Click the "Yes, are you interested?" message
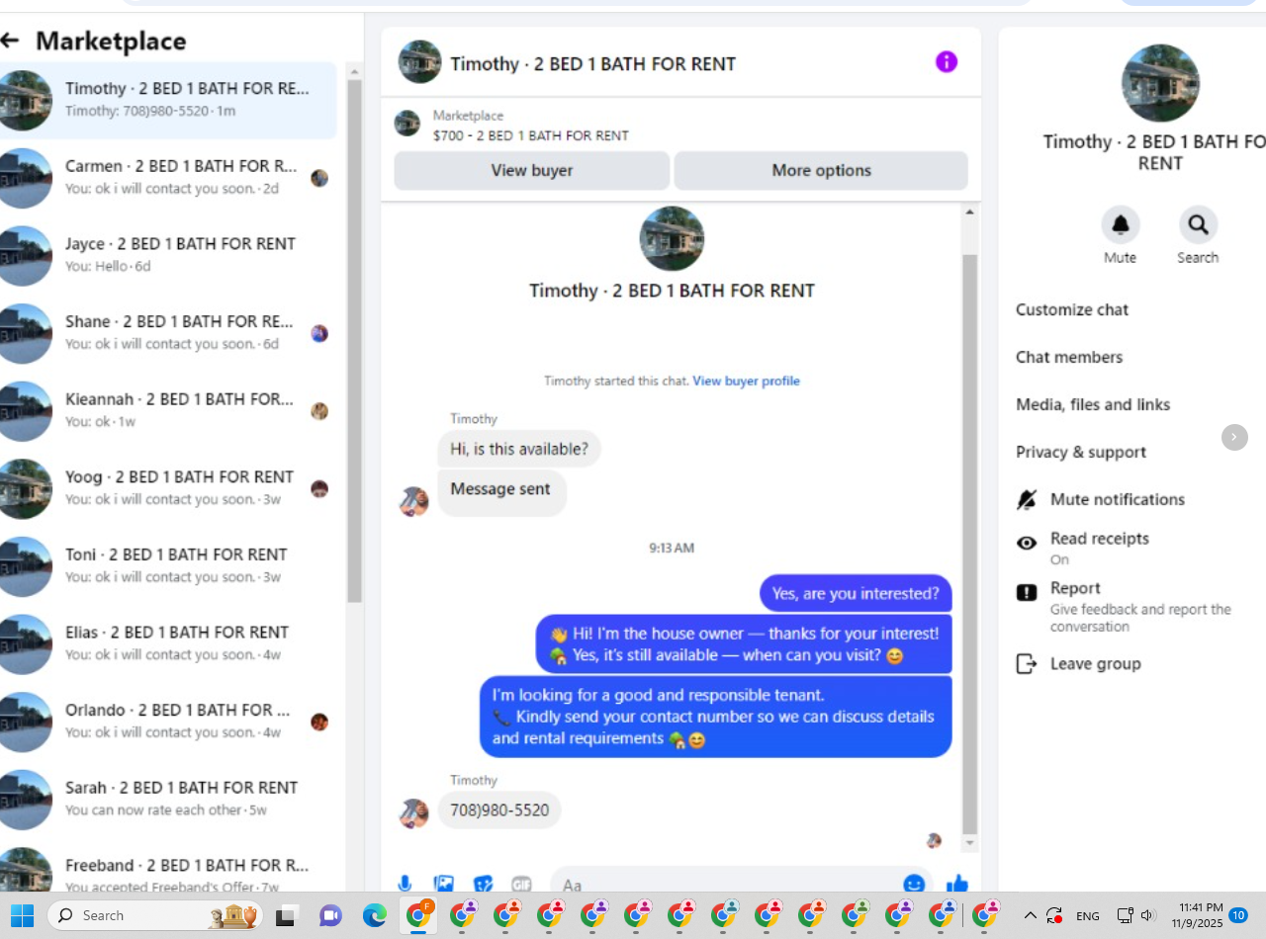This screenshot has width=1266, height=939. 856,593
